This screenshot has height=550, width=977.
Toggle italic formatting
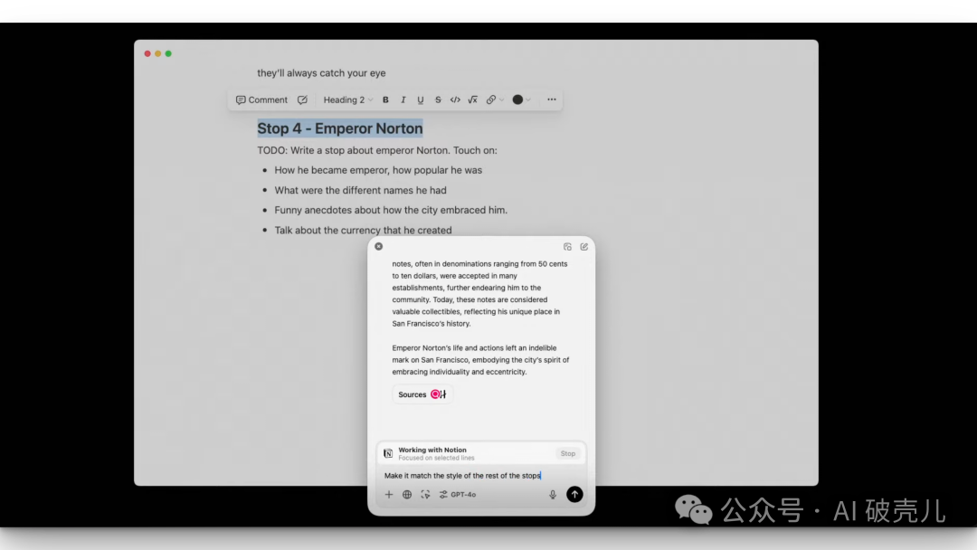pyautogui.click(x=403, y=100)
